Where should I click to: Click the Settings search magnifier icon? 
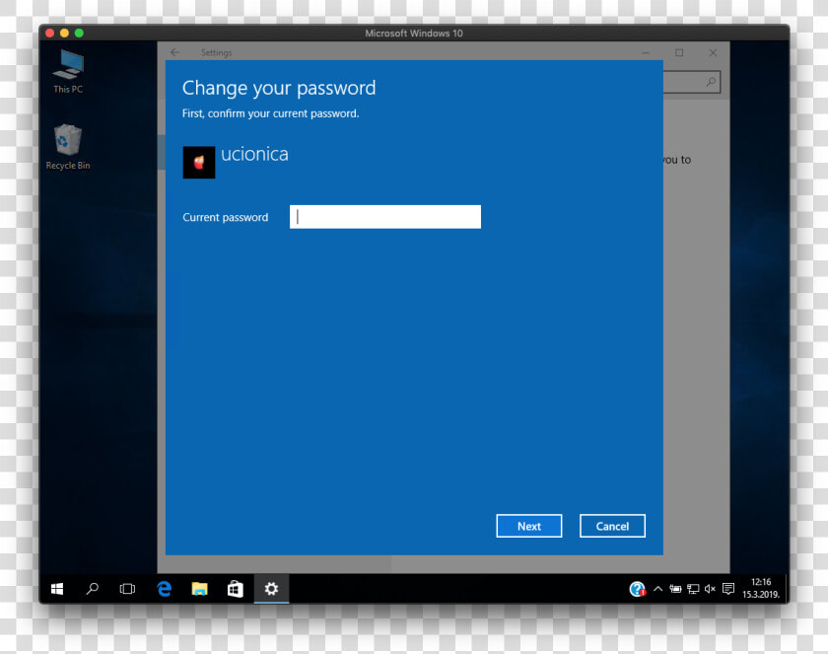pyautogui.click(x=712, y=82)
